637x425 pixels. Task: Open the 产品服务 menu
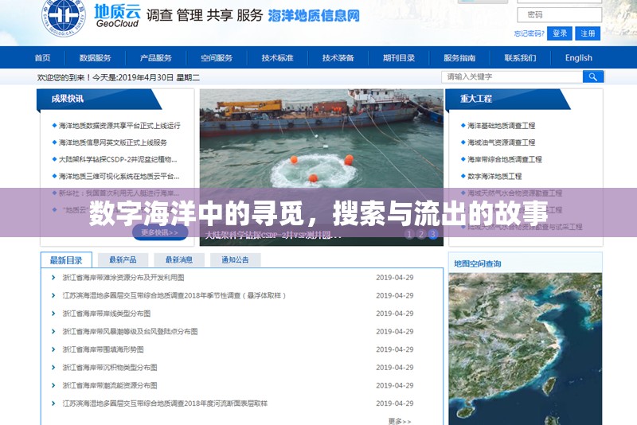[156, 57]
